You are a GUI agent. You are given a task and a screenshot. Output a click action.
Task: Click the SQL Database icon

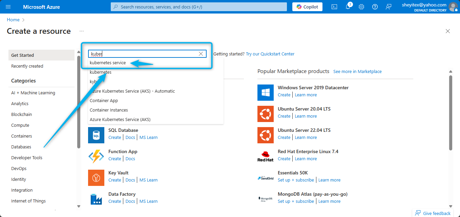(96, 135)
